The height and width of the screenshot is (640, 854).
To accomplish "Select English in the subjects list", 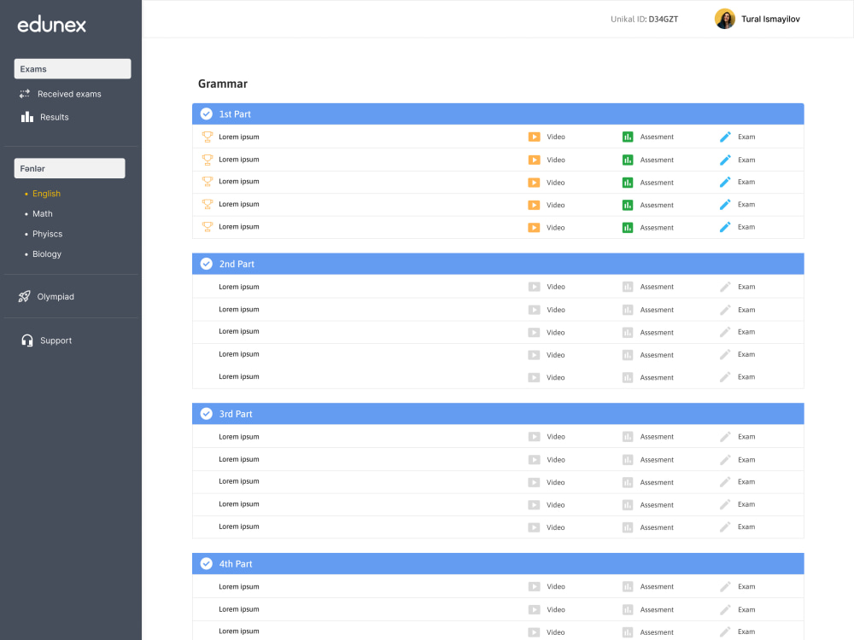I will coord(46,194).
